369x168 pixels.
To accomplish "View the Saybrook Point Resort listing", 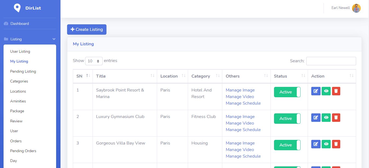I will 326,91.
